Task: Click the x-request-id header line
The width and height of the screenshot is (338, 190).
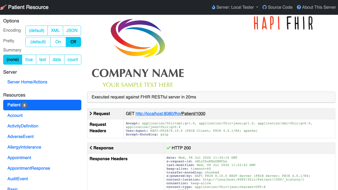Action: [197, 161]
